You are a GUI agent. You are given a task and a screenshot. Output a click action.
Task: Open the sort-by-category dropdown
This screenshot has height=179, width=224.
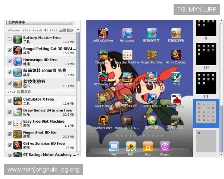[39, 23]
